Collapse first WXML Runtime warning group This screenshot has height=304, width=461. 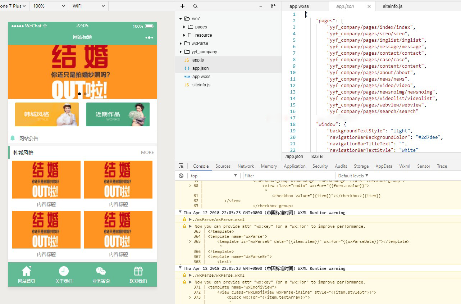[x=180, y=212]
